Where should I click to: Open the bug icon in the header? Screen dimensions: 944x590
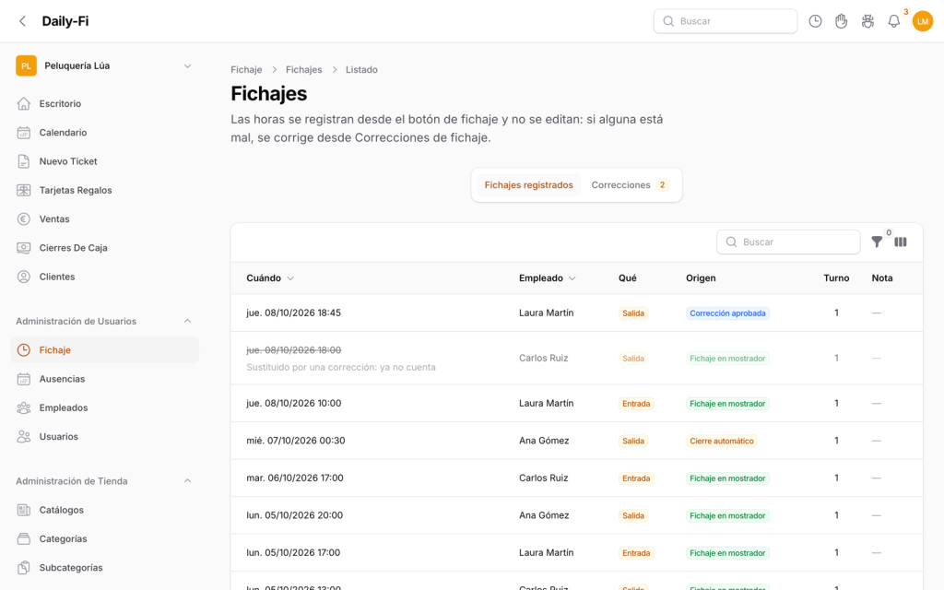click(867, 21)
